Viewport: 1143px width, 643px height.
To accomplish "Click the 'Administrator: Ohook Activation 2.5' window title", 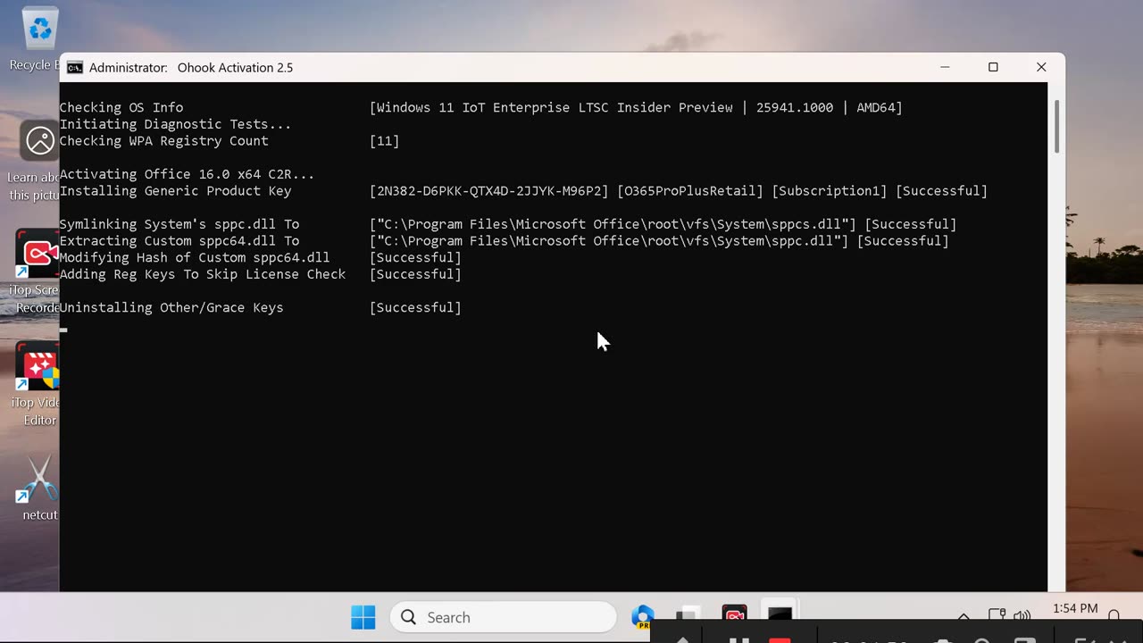I will pos(191,68).
